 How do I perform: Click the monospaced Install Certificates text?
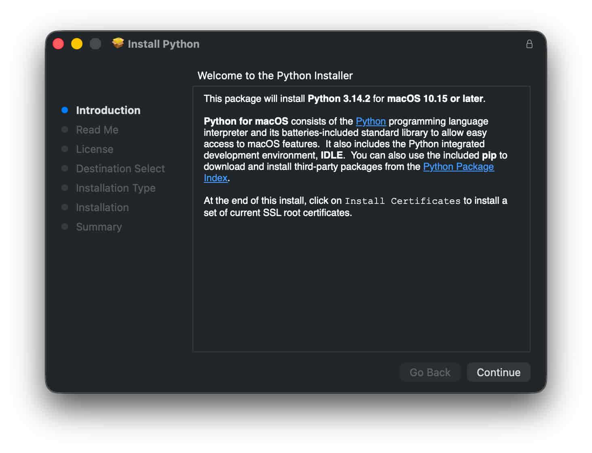(x=402, y=201)
